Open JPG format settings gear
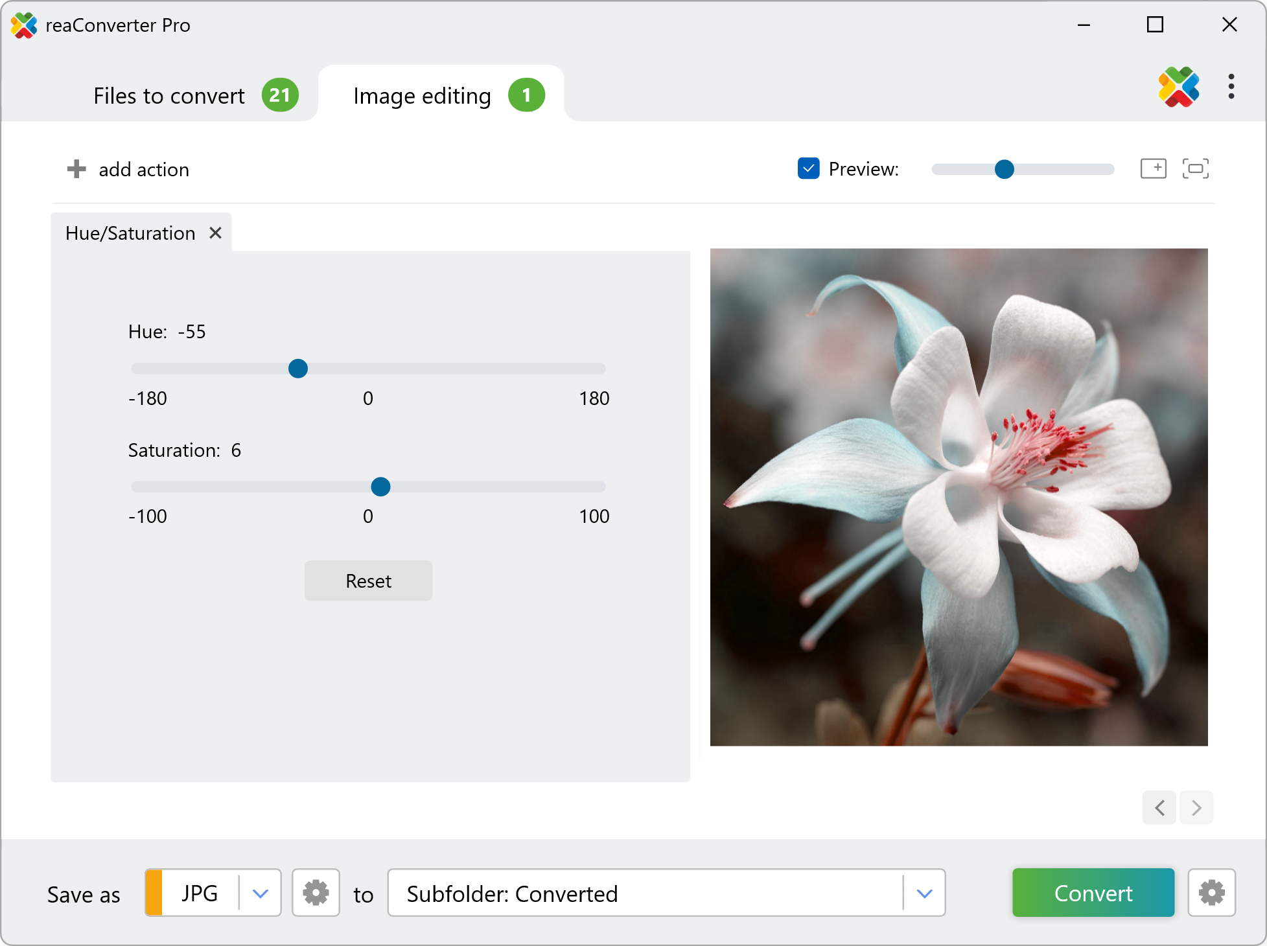 pos(316,893)
